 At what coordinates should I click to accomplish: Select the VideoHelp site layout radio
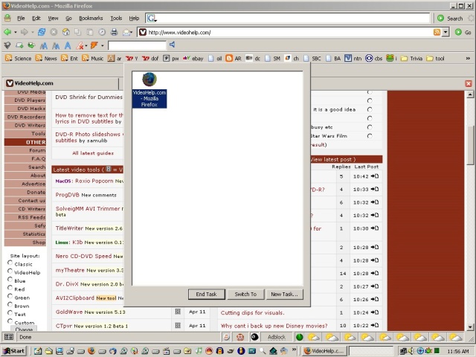(10, 271)
